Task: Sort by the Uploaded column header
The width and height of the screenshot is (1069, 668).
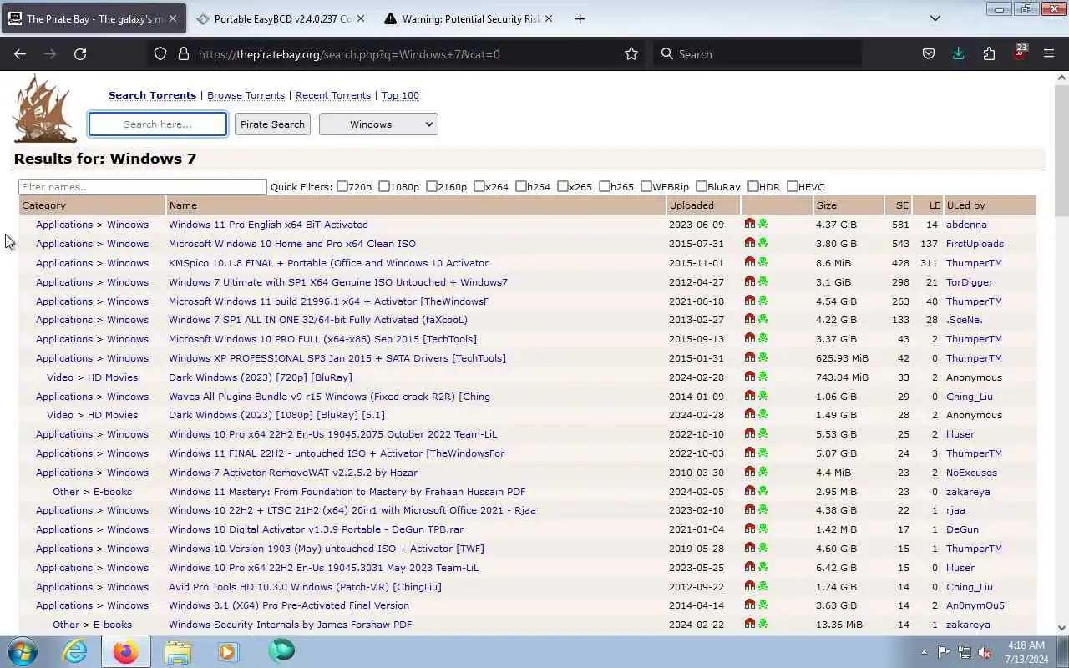Action: click(x=692, y=205)
